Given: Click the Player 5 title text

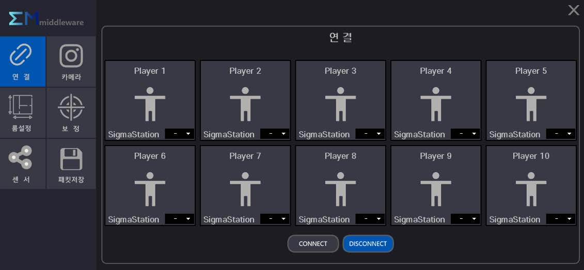Looking at the screenshot, I should click(x=531, y=71).
